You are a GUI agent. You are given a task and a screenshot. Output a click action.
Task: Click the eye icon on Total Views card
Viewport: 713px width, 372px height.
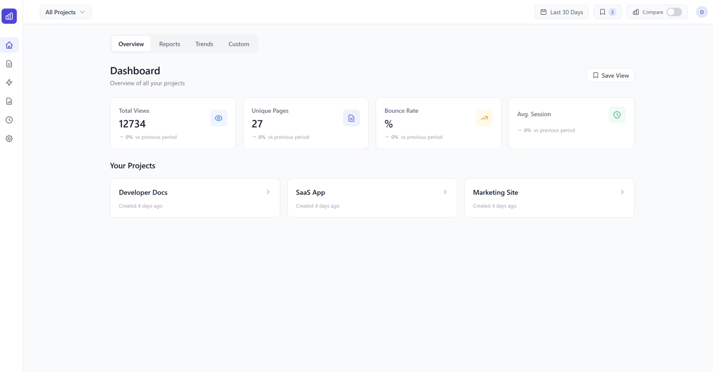click(219, 118)
